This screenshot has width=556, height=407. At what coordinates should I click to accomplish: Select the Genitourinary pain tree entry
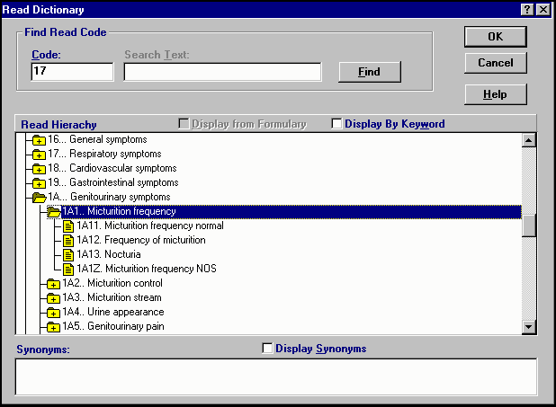(112, 326)
